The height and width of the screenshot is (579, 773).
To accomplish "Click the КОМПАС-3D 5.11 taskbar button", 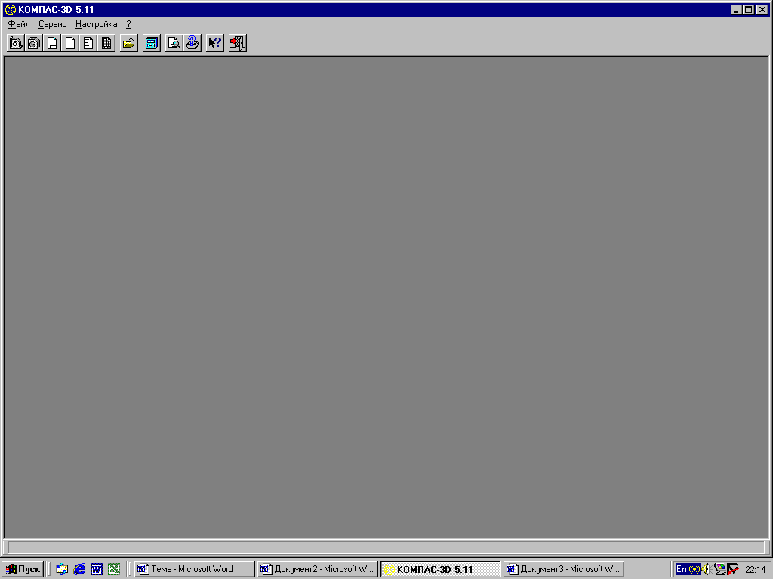I will 440,569.
